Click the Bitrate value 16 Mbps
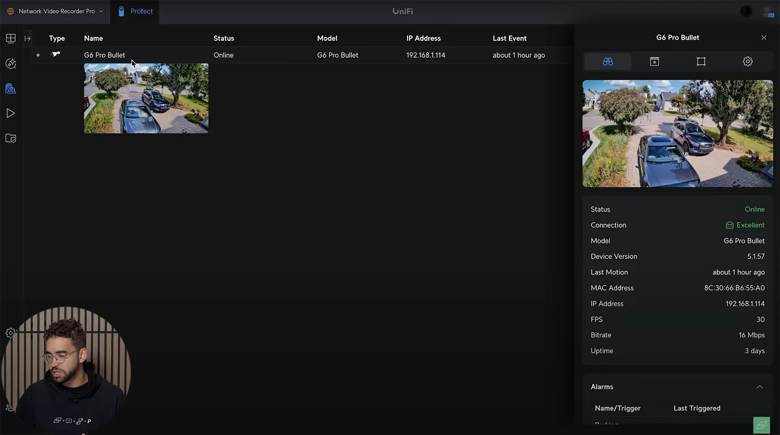The image size is (780, 435). pyautogui.click(x=752, y=335)
